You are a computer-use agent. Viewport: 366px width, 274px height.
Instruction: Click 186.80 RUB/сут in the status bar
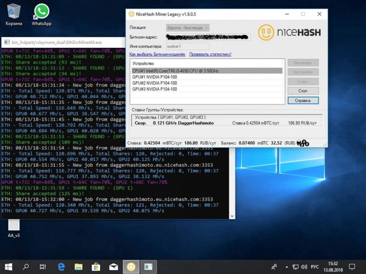(x=200, y=143)
